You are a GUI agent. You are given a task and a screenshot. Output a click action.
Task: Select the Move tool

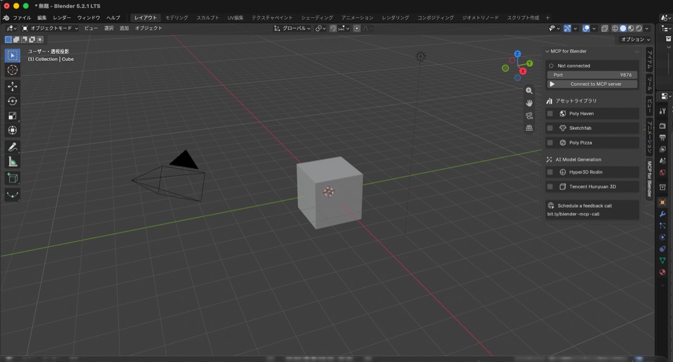click(12, 86)
